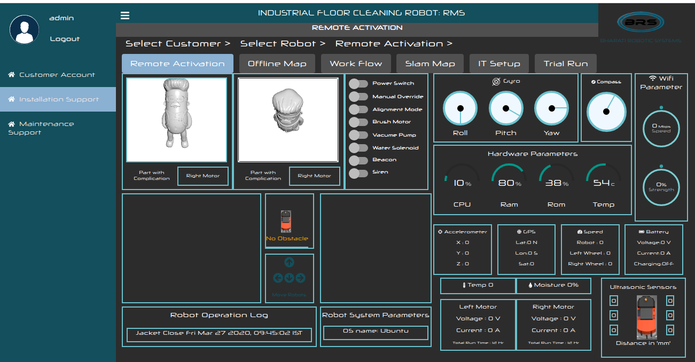This screenshot has height=362, width=695.
Task: Toggle the Power Switch
Action: (x=358, y=83)
